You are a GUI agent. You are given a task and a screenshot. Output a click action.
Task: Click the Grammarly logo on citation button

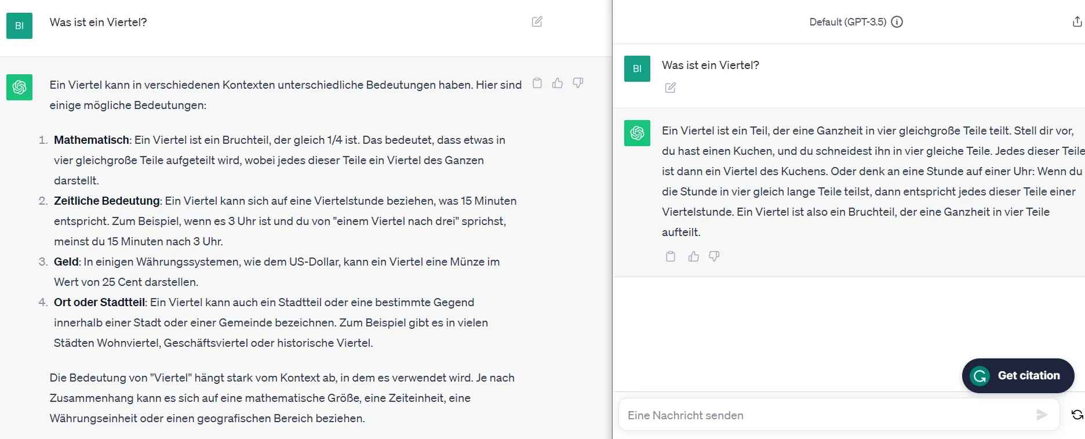coord(980,376)
